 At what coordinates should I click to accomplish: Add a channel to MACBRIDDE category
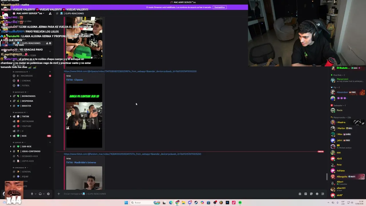click(50, 112)
